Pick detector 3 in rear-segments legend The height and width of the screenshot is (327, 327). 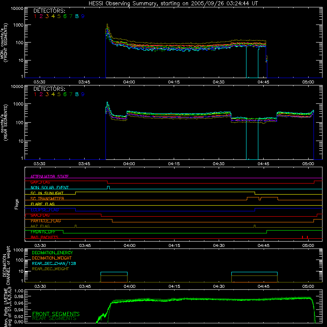click(x=47, y=94)
